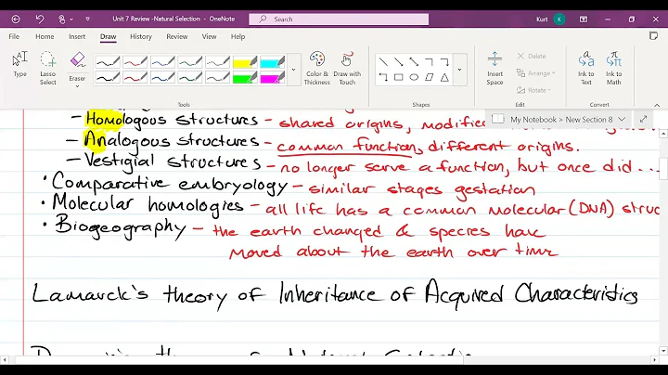The image size is (668, 375).
Task: Select the green highlighter
Action: (x=245, y=77)
